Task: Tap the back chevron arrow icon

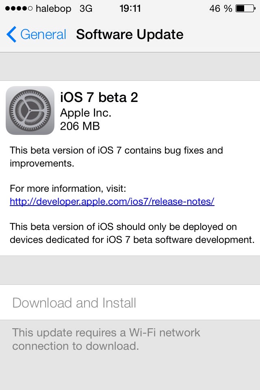Action: coord(12,35)
